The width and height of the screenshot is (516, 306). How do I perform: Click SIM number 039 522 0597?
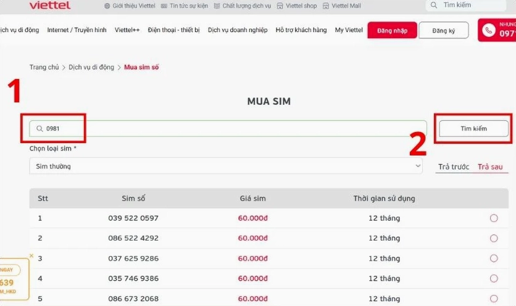point(133,218)
